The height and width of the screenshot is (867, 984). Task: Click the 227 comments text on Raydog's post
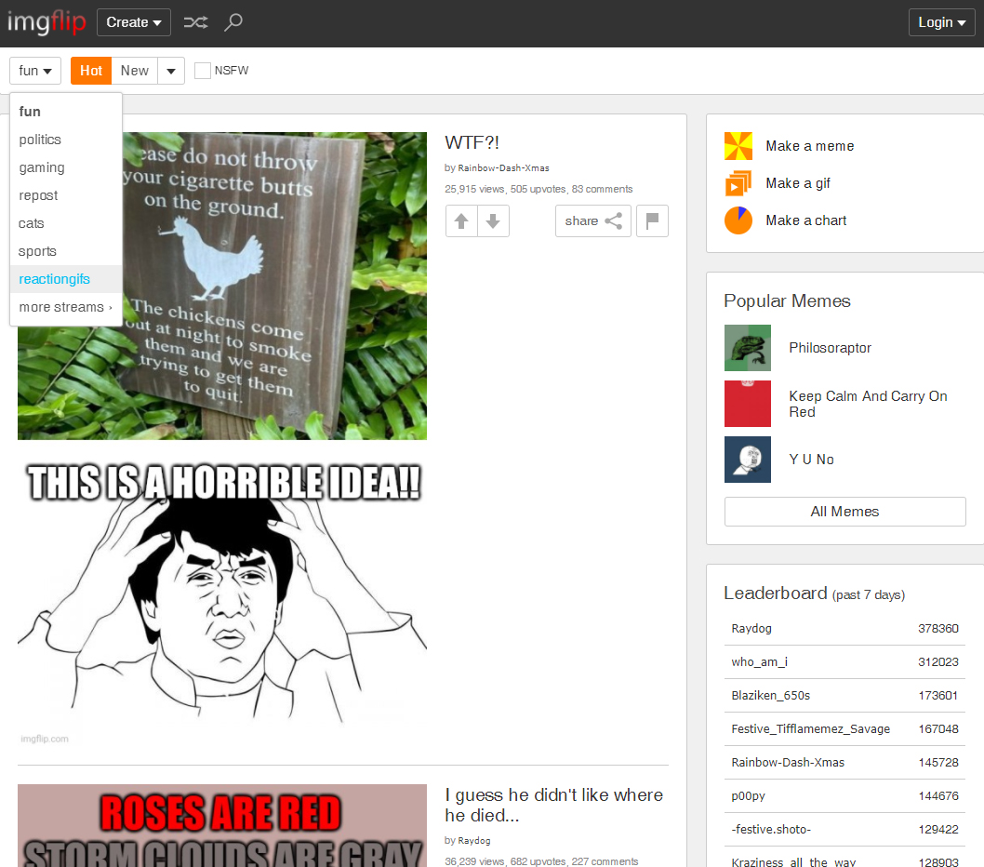(605, 861)
